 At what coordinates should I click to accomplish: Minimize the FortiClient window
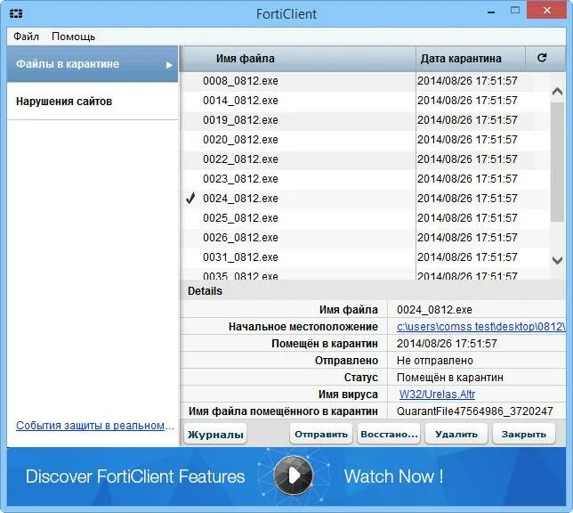(491, 12)
